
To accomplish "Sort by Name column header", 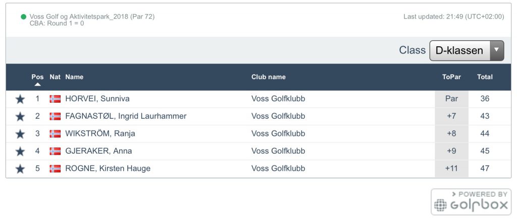I will [74, 77].
